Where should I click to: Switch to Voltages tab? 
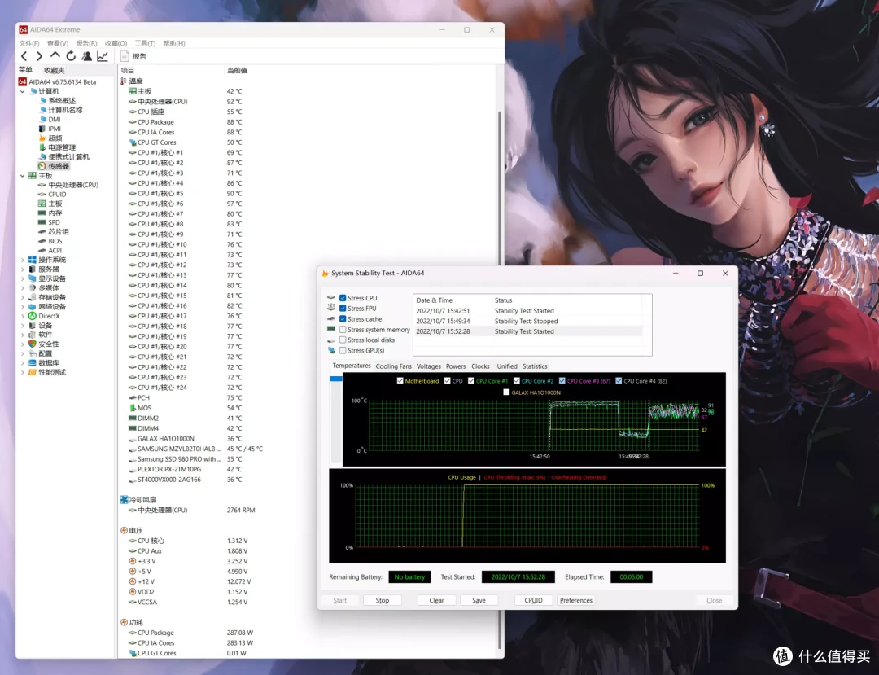(429, 366)
